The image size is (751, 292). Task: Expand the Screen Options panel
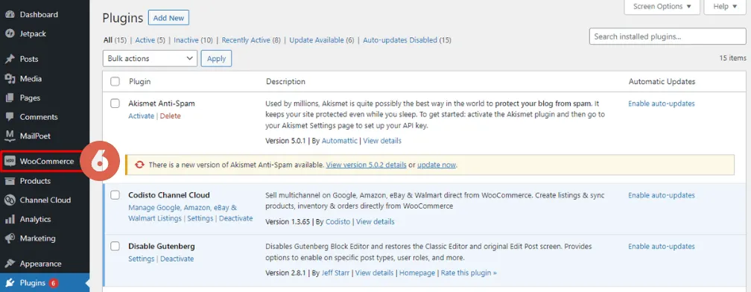click(662, 7)
